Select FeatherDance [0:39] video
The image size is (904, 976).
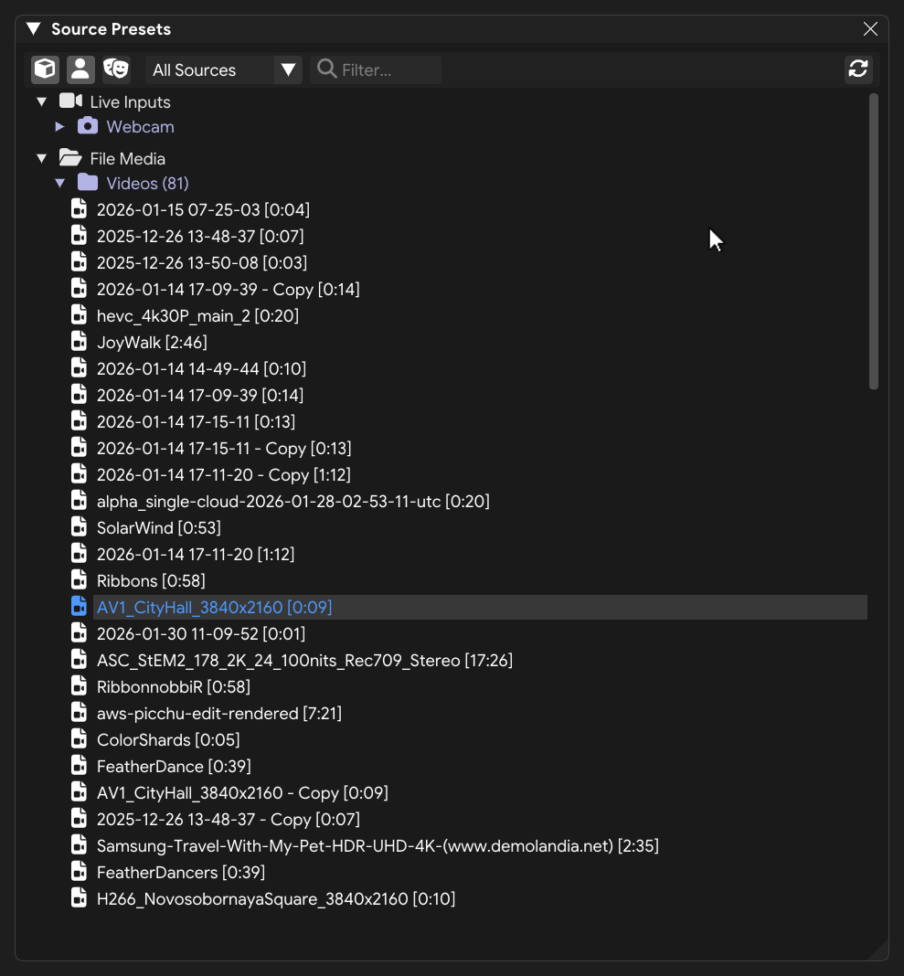point(174,766)
